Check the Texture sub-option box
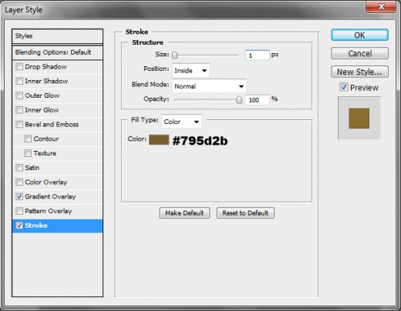401x311 pixels. [28, 153]
